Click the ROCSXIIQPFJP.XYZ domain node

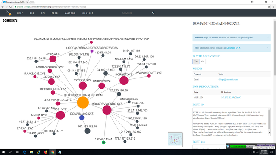pos(53,93)
